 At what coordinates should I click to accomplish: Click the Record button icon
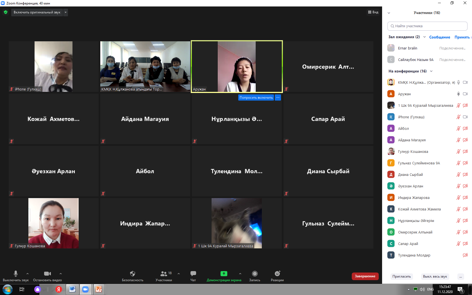click(255, 274)
